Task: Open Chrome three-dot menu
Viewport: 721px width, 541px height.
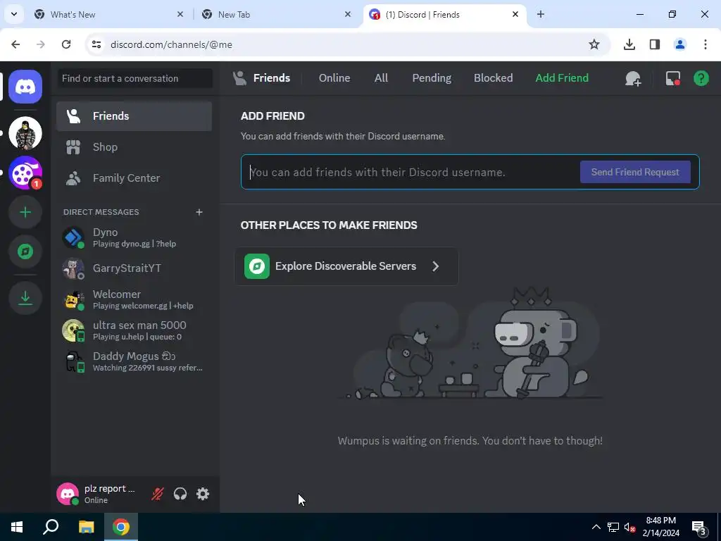Action: click(706, 44)
